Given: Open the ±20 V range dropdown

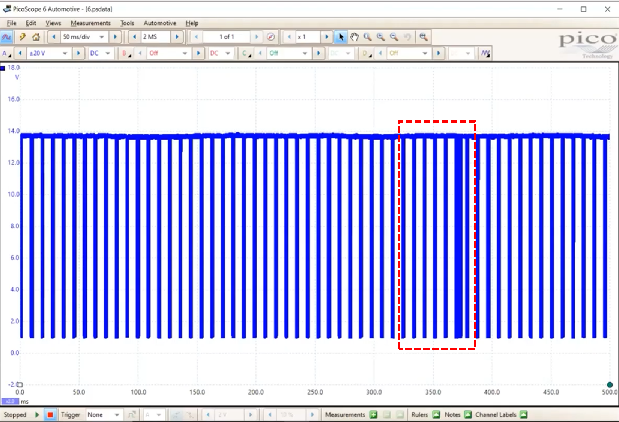Looking at the screenshot, I should [x=65, y=53].
